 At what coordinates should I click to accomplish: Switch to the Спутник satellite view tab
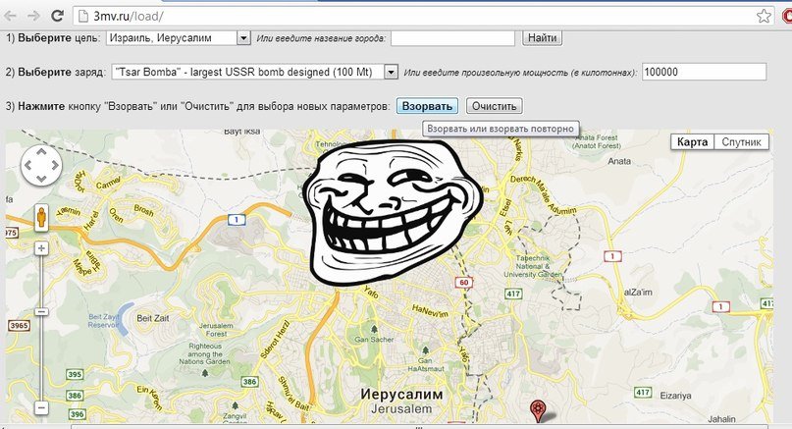(742, 142)
